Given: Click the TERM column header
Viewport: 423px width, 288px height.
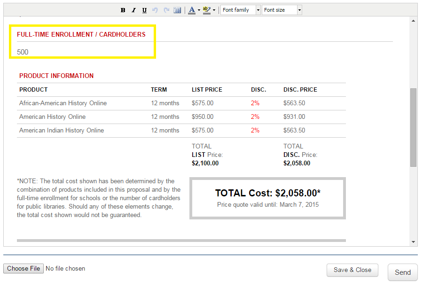Looking at the screenshot, I should click(159, 90).
